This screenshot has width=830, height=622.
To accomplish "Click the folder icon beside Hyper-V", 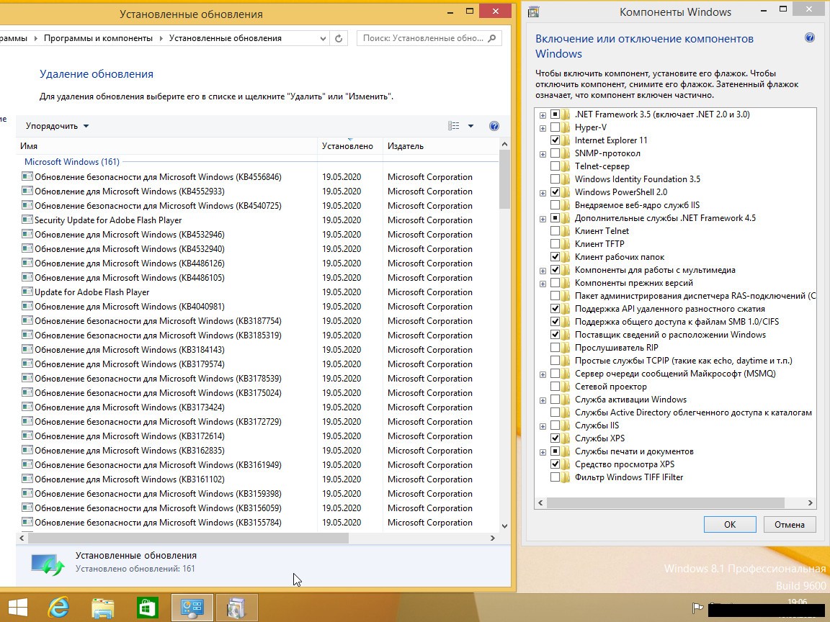I will pyautogui.click(x=566, y=127).
